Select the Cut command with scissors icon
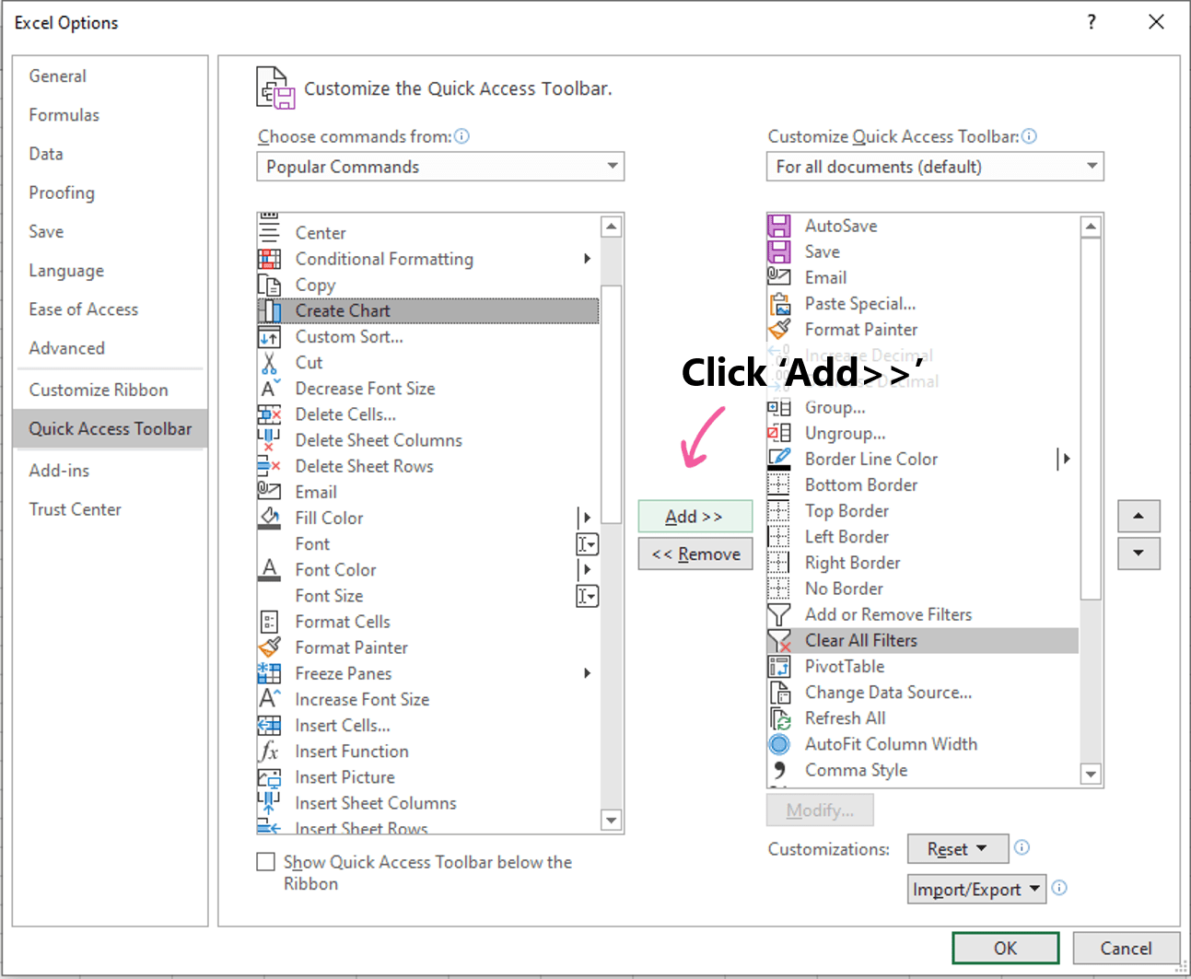This screenshot has width=1191, height=979. pyautogui.click(x=308, y=362)
